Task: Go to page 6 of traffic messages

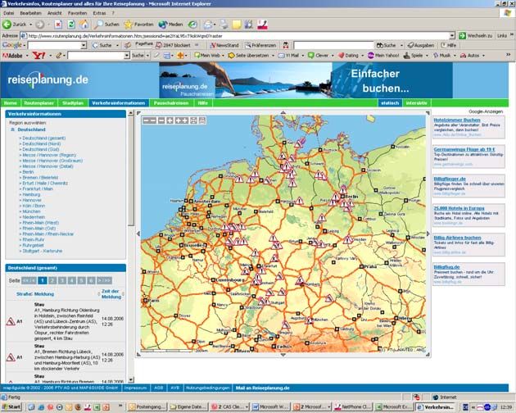Action: pyautogui.click(x=91, y=280)
